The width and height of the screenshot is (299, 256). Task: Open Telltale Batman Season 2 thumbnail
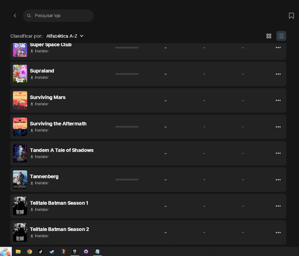tap(20, 232)
